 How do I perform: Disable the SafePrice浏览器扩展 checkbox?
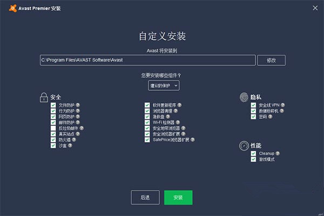pos(147,140)
